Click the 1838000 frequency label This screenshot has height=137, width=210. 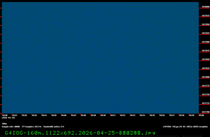coord(206,7)
